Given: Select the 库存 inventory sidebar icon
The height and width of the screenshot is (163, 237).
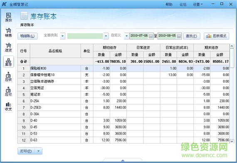Looking at the screenshot, I should (x=8, y=62).
